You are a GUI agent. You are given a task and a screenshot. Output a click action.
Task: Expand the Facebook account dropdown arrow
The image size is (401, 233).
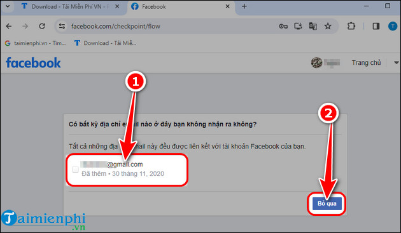point(396,62)
